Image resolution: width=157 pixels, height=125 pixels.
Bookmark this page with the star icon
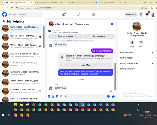(x=146, y=8)
